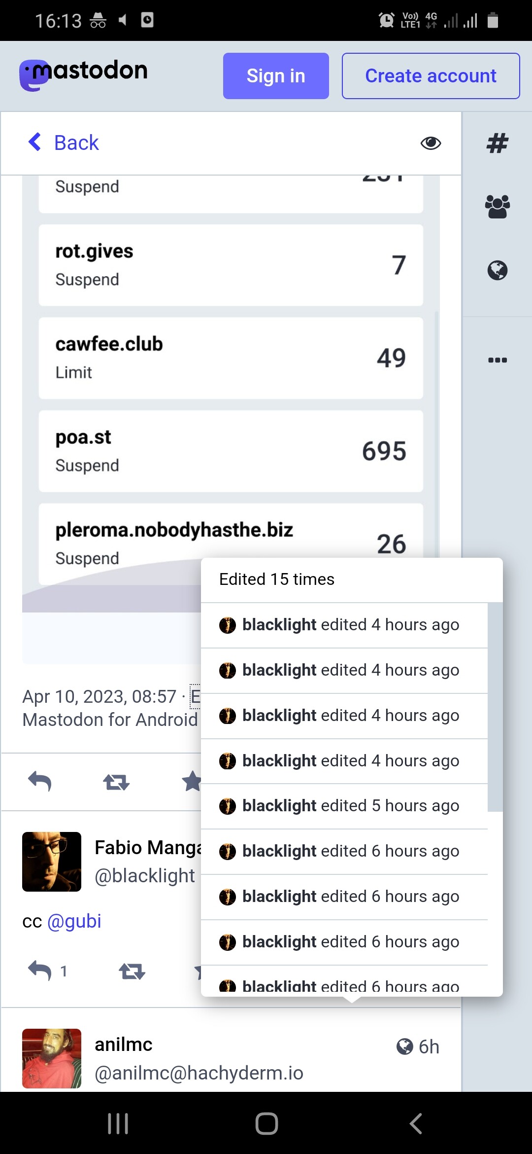Open the three-dots more menu

pyautogui.click(x=497, y=360)
